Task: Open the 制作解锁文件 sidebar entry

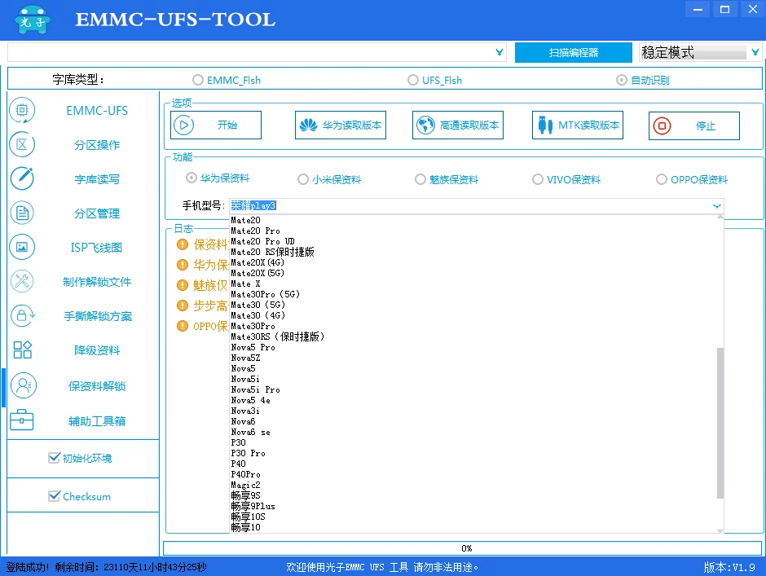Action: coord(97,282)
